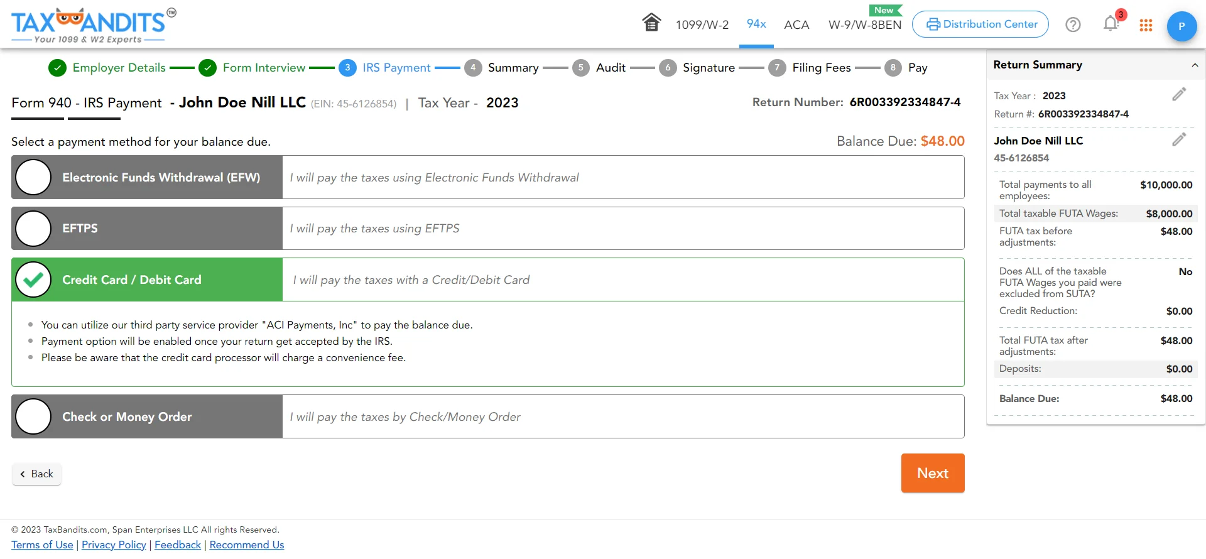Click 'I will pay the taxes using EFTPS' text
This screenshot has width=1206, height=559.
pos(374,229)
